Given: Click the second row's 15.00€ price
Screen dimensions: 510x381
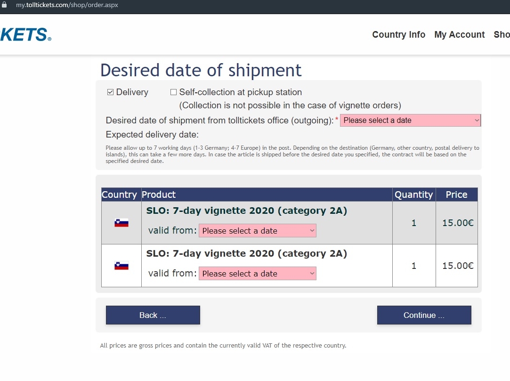Looking at the screenshot, I should tap(457, 266).
